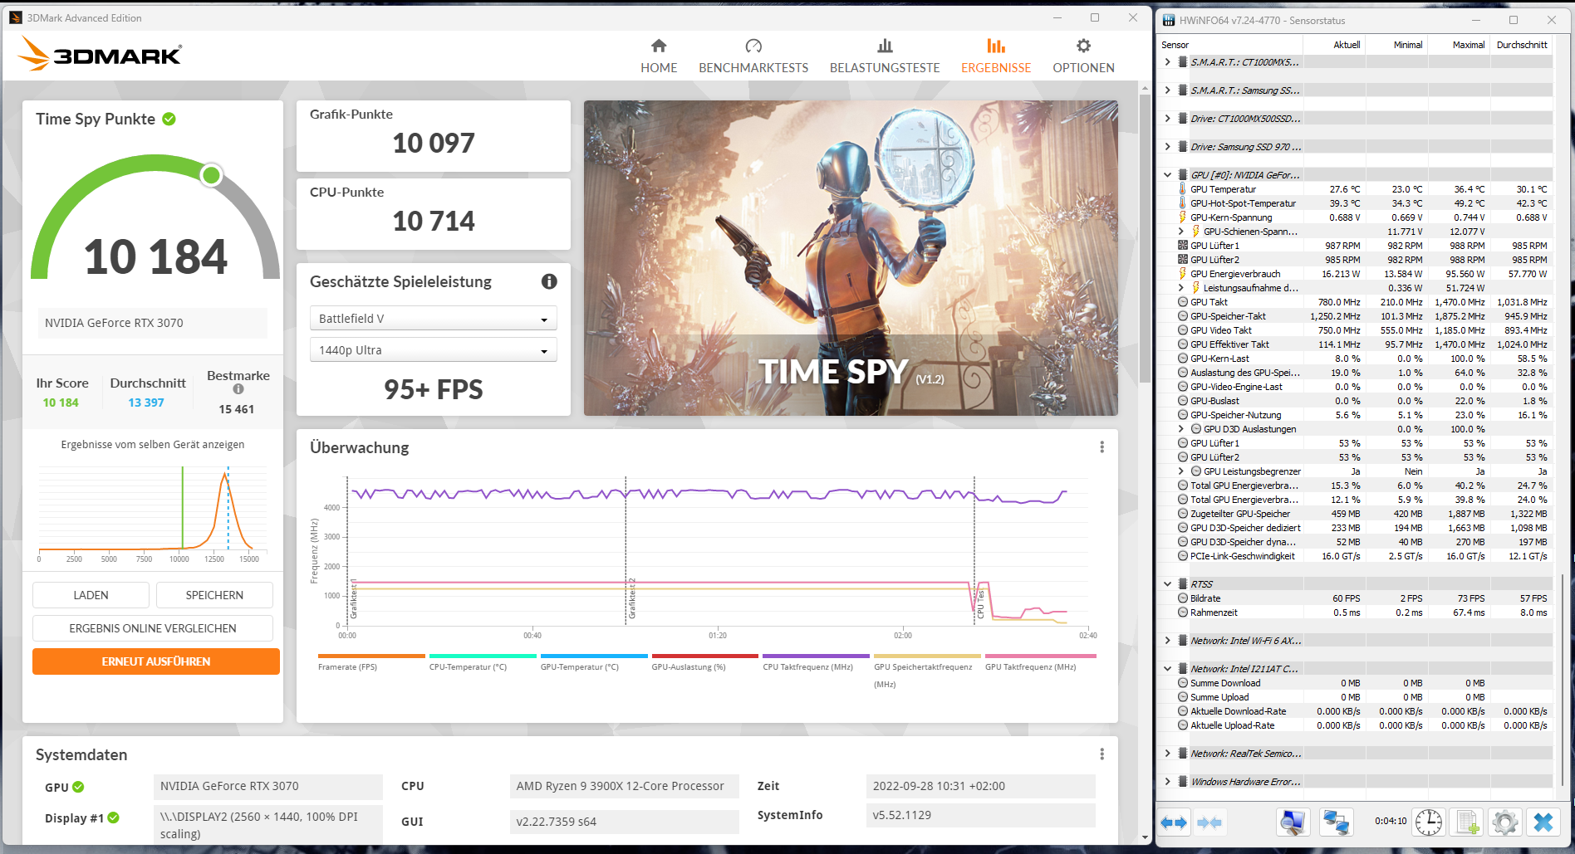1575x854 pixels.
Task: Click thermometer icon of GPU Temperatur row
Action: click(1182, 189)
